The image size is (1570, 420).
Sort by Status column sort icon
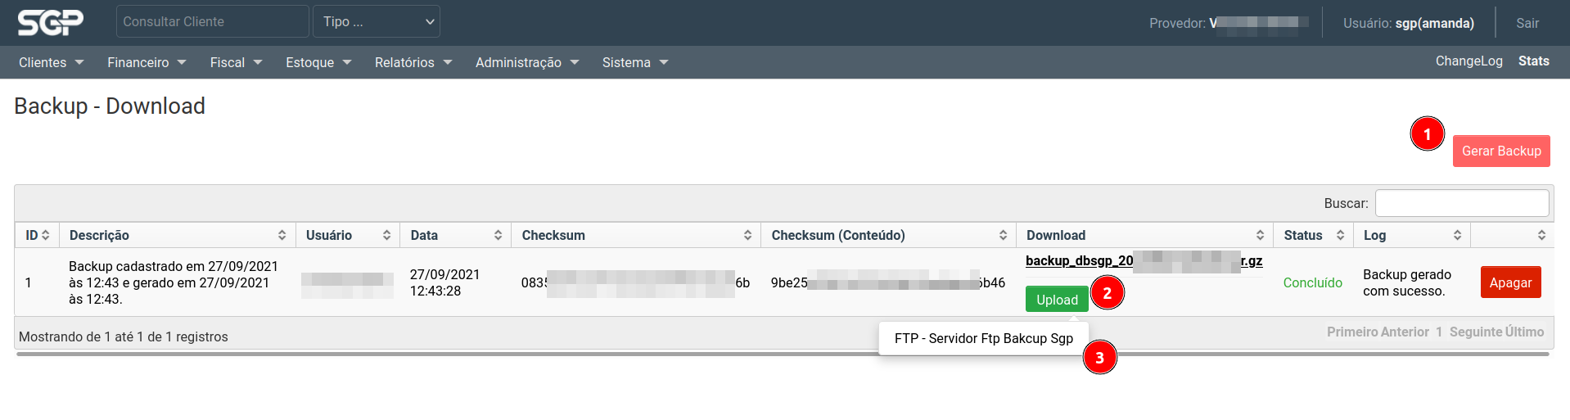point(1340,235)
